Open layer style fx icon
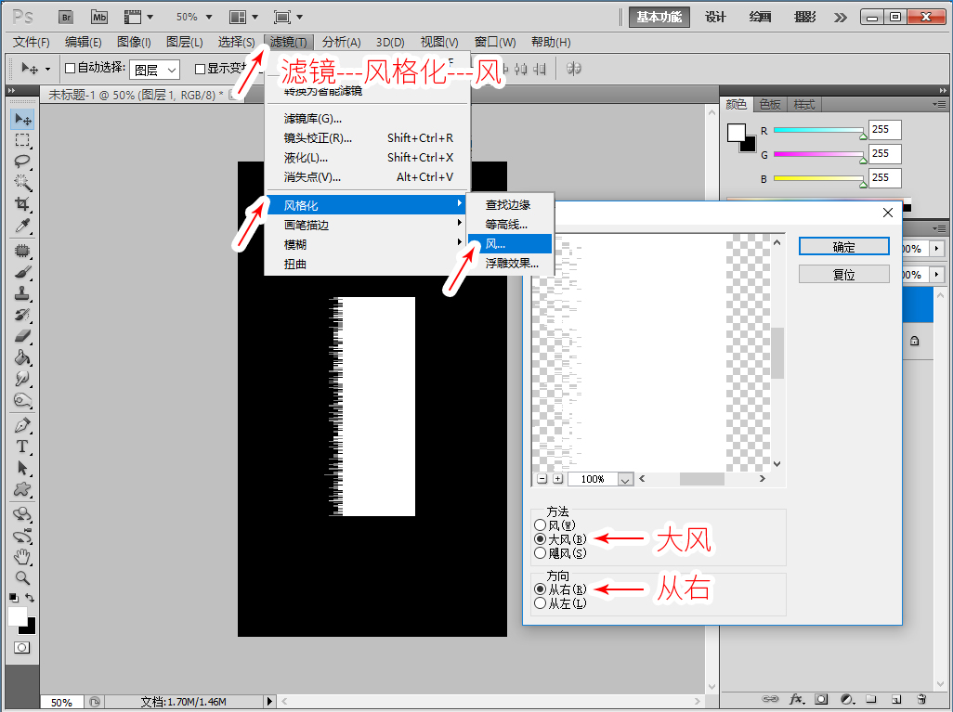The height and width of the screenshot is (712, 953). pyautogui.click(x=796, y=699)
